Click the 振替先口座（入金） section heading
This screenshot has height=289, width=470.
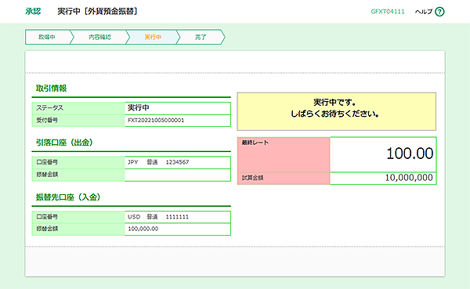point(68,197)
